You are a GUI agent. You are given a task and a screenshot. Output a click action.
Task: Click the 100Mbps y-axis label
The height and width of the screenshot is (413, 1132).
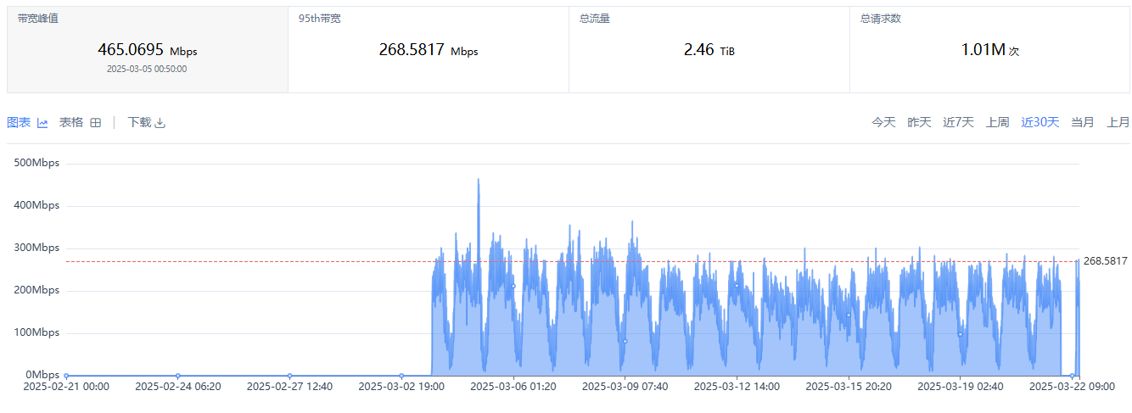[x=37, y=332]
